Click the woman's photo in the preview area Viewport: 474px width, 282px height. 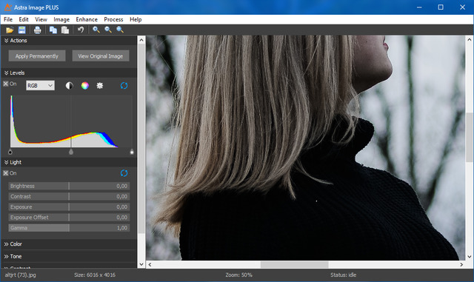point(305,148)
